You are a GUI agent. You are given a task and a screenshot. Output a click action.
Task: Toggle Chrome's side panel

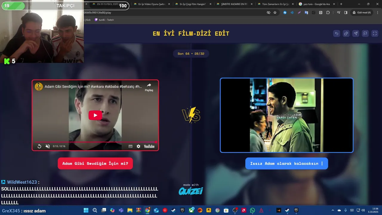pyautogui.click(x=346, y=13)
